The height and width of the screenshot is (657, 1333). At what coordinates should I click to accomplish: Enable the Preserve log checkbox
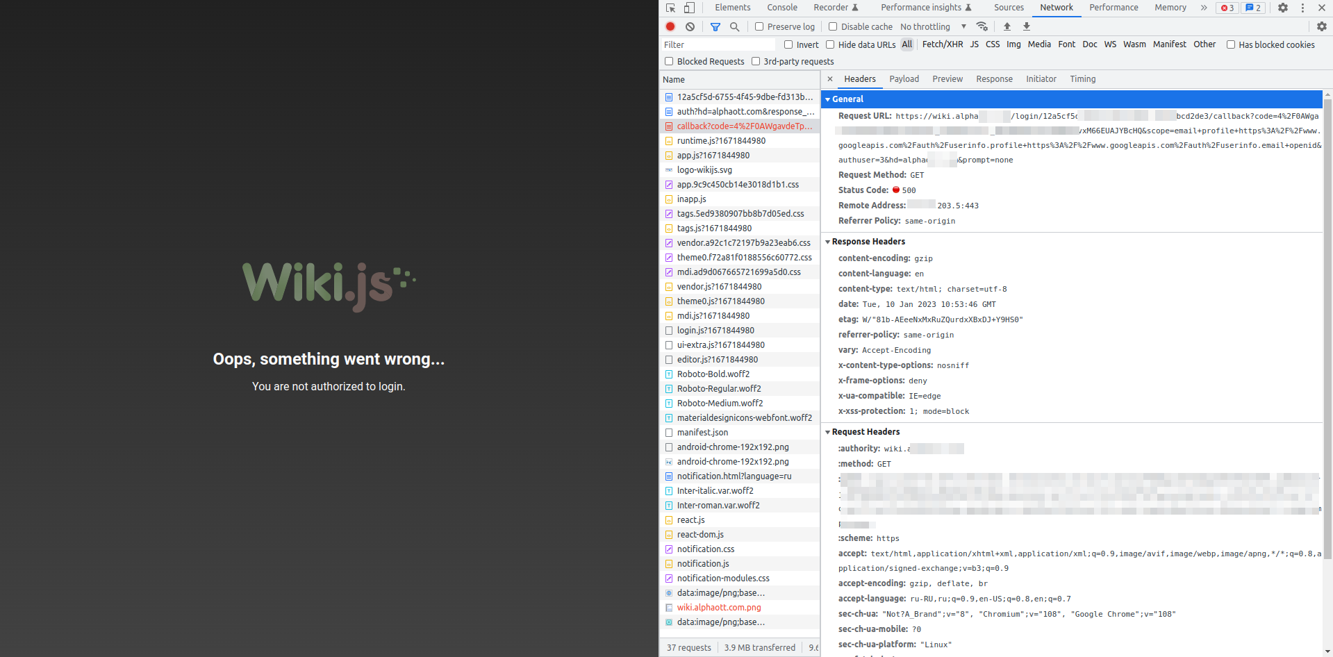coord(759,26)
